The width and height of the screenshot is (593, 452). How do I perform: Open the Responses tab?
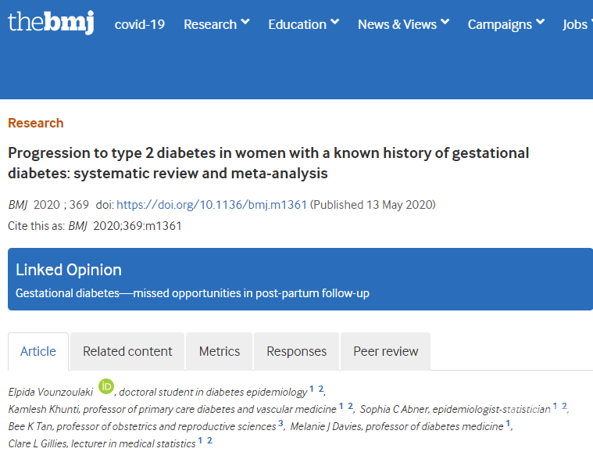tap(296, 351)
